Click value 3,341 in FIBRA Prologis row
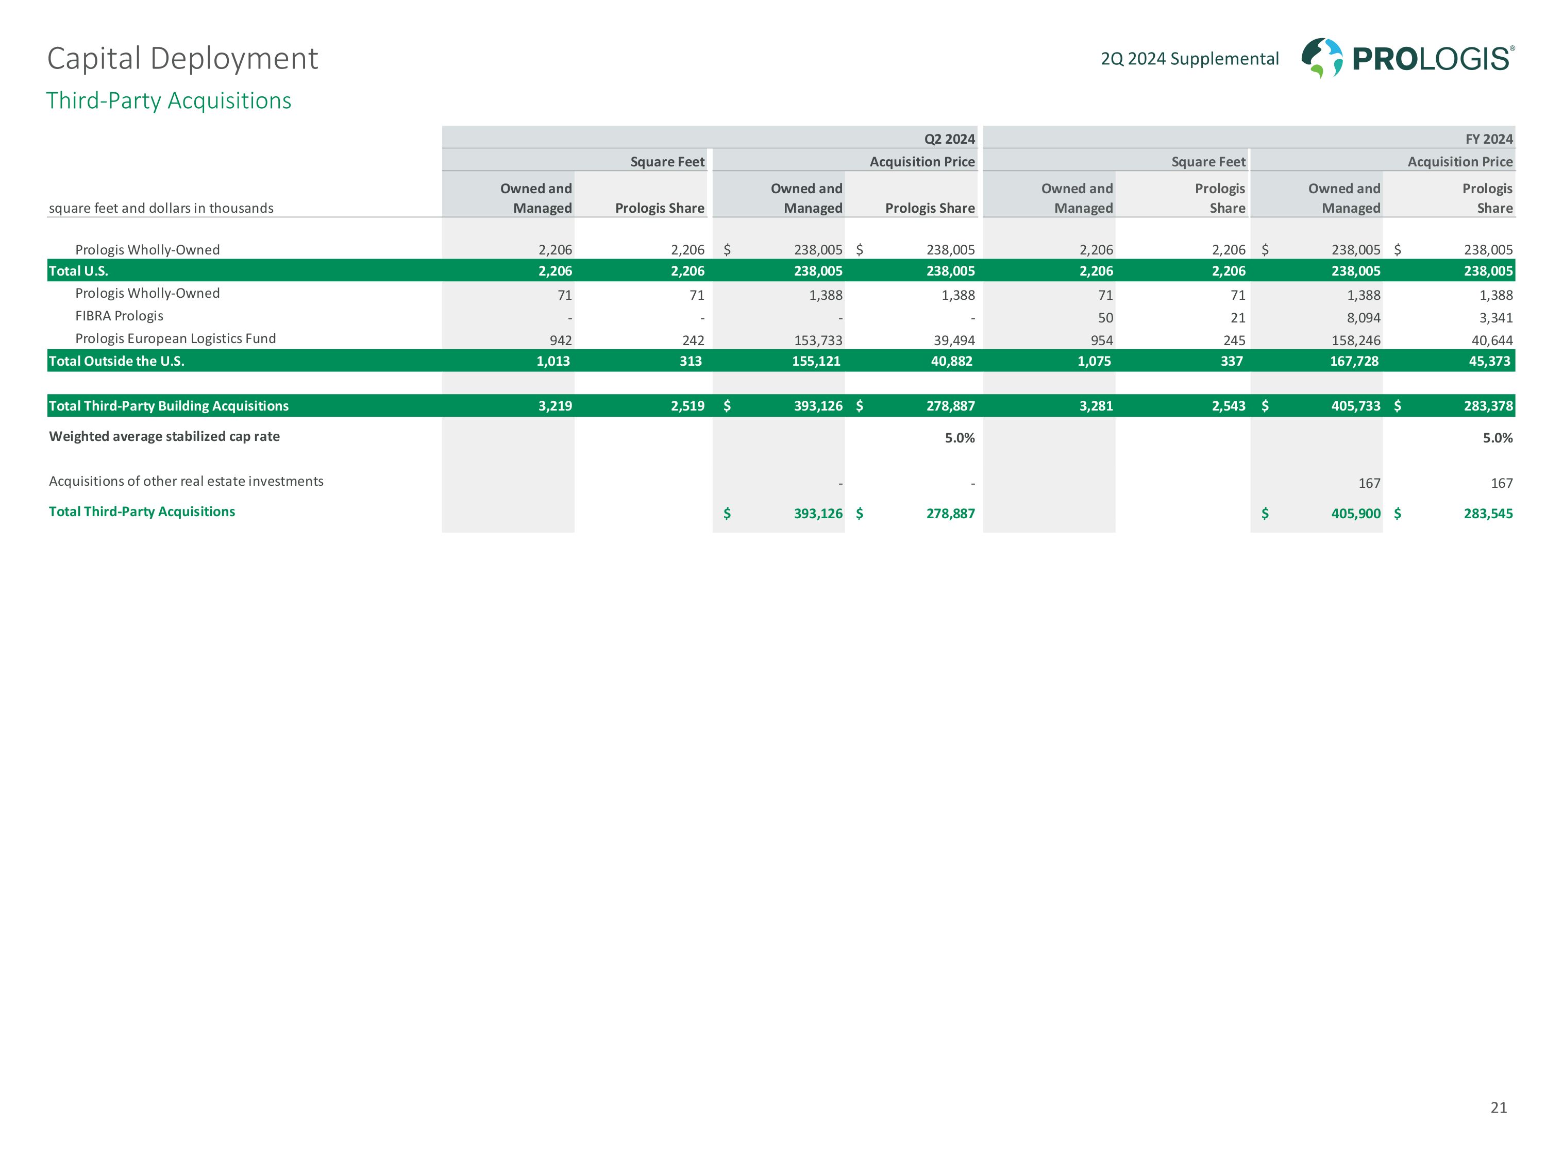The height and width of the screenshot is (1159, 1546). click(1497, 318)
